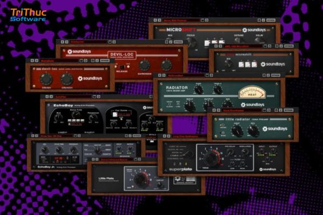
Task: Click the Heat knob on Little Radiator
Action: (237, 131)
